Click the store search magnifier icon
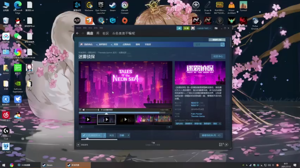 222,44
